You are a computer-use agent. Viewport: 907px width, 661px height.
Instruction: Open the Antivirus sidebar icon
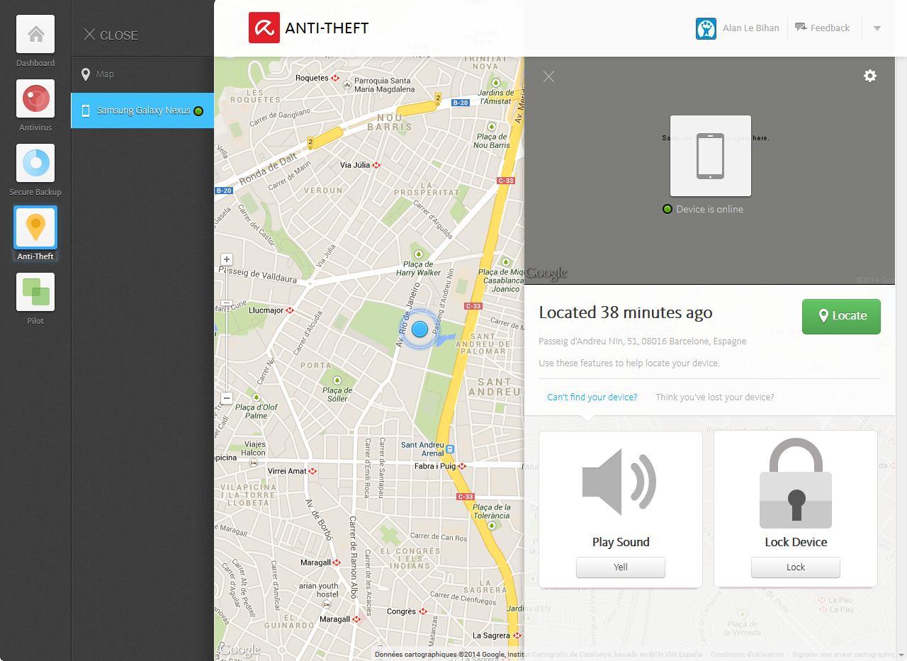pos(35,98)
